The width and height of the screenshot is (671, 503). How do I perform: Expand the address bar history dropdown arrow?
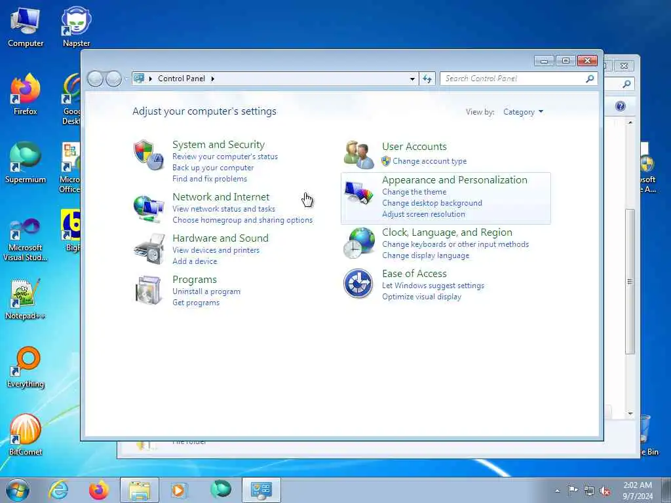[x=412, y=79]
